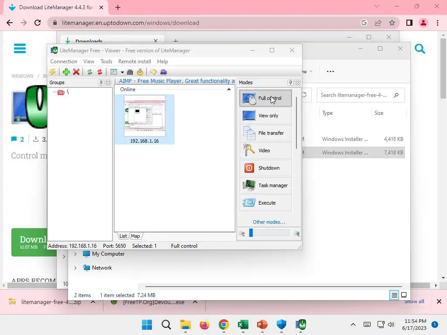
Task: Click the green plus add connection icon
Action: click(66, 72)
